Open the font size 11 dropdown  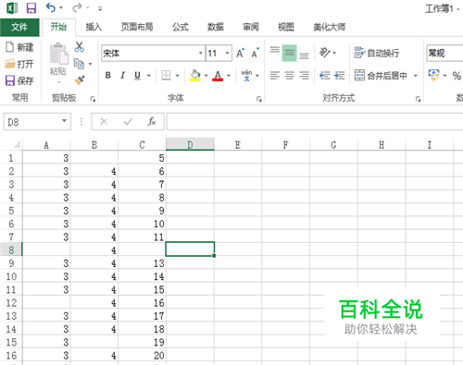(x=228, y=54)
